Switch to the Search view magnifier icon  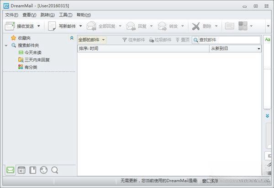coord(55,170)
